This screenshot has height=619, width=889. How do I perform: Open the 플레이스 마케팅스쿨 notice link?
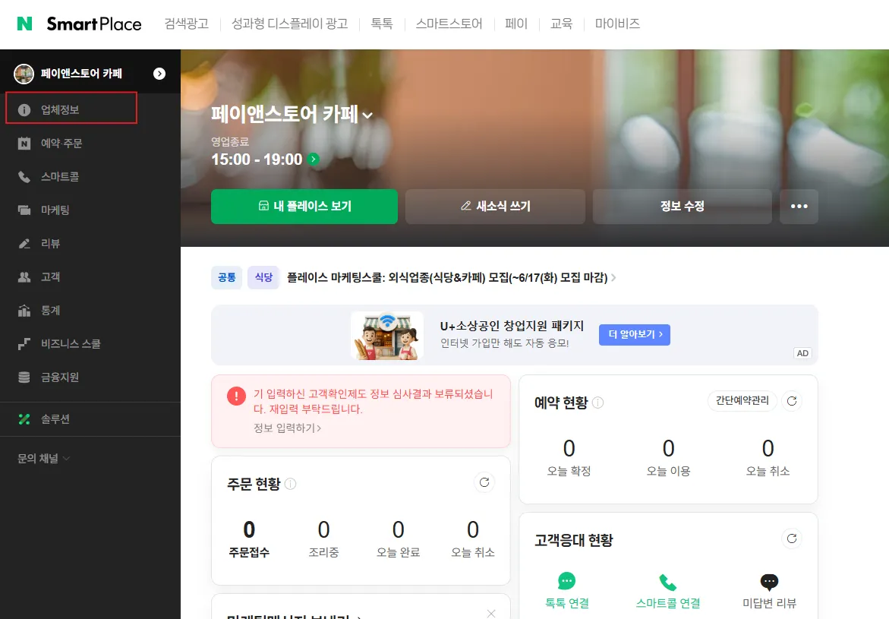pos(451,277)
